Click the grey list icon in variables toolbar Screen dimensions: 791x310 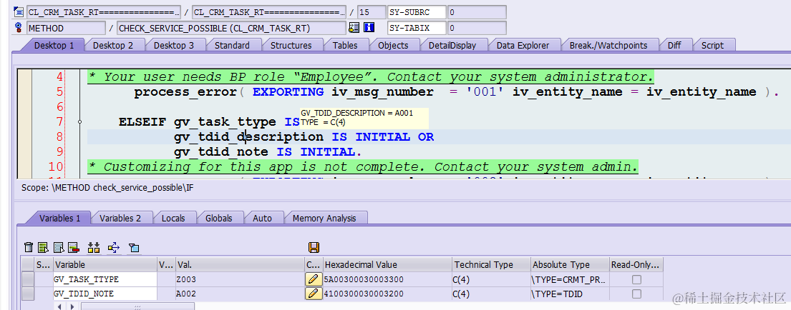[59, 247]
